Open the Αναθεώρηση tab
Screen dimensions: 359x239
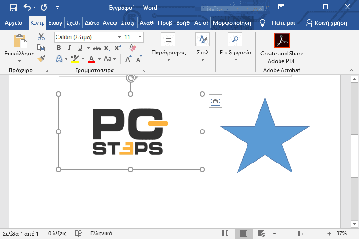coord(146,23)
